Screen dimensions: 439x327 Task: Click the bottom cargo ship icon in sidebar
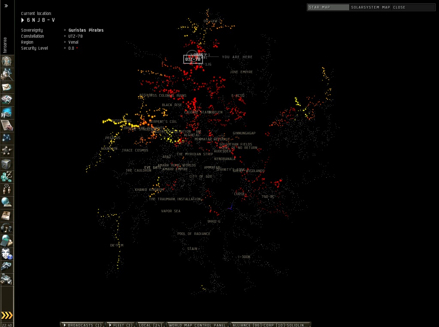click(x=7, y=279)
